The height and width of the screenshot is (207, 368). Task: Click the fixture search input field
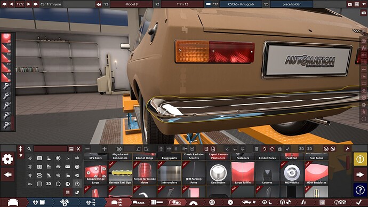pos(51,149)
